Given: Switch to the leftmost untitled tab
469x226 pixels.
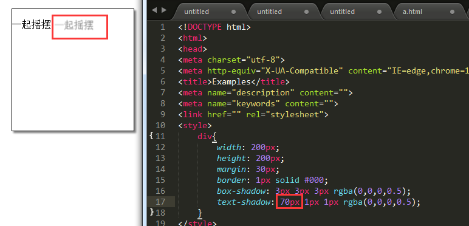Looking at the screenshot, I should pos(196,12).
